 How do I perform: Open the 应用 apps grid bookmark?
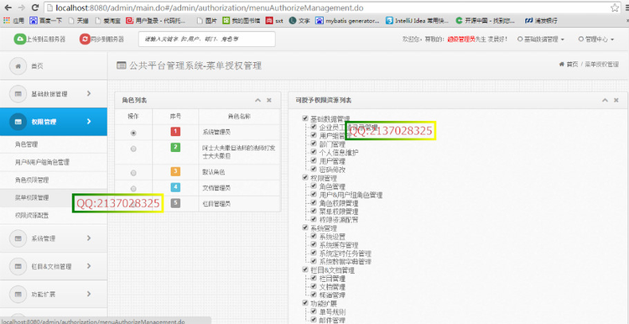[13, 20]
